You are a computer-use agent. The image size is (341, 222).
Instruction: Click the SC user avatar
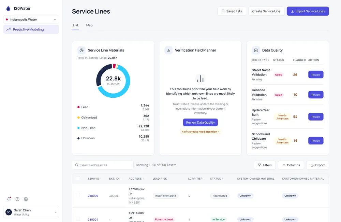click(9, 212)
